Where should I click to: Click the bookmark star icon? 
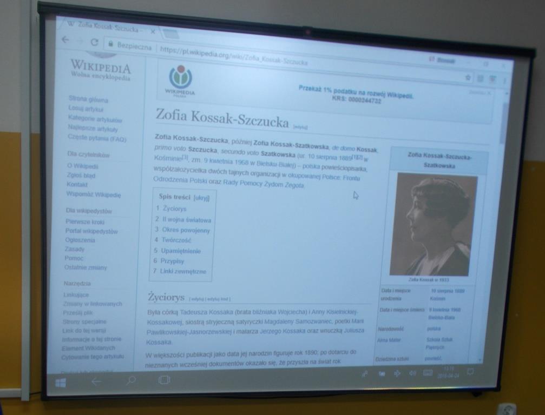coord(468,77)
